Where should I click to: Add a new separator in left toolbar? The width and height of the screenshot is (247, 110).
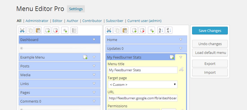pos(65,30)
